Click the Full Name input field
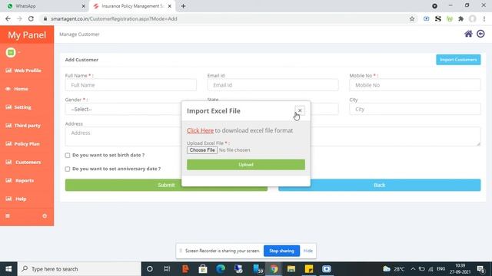 click(131, 85)
